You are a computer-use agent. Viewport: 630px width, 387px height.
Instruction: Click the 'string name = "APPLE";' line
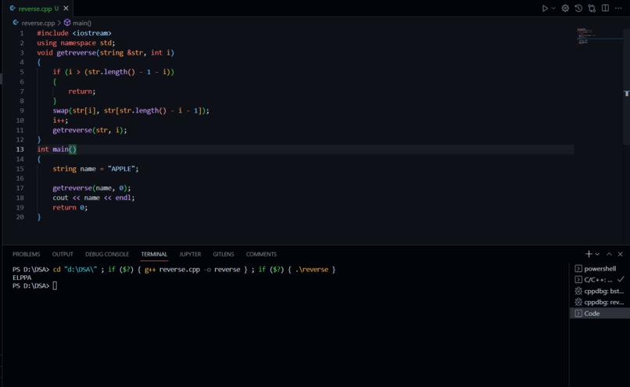(x=95, y=169)
